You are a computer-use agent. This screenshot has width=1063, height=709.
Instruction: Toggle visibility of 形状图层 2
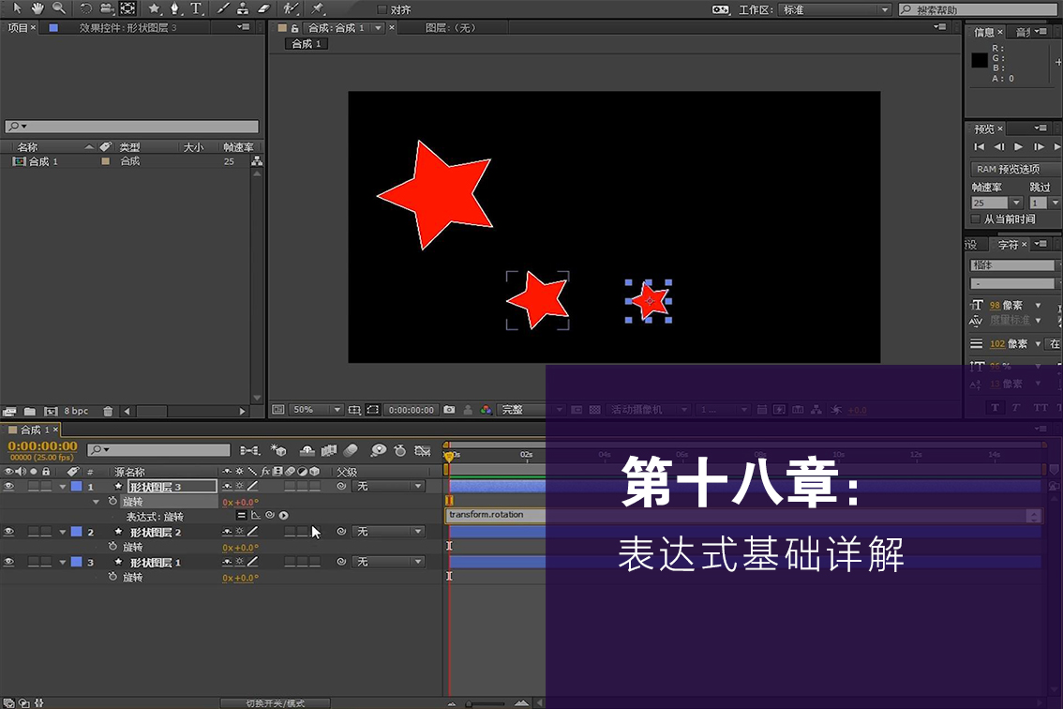[x=8, y=532]
